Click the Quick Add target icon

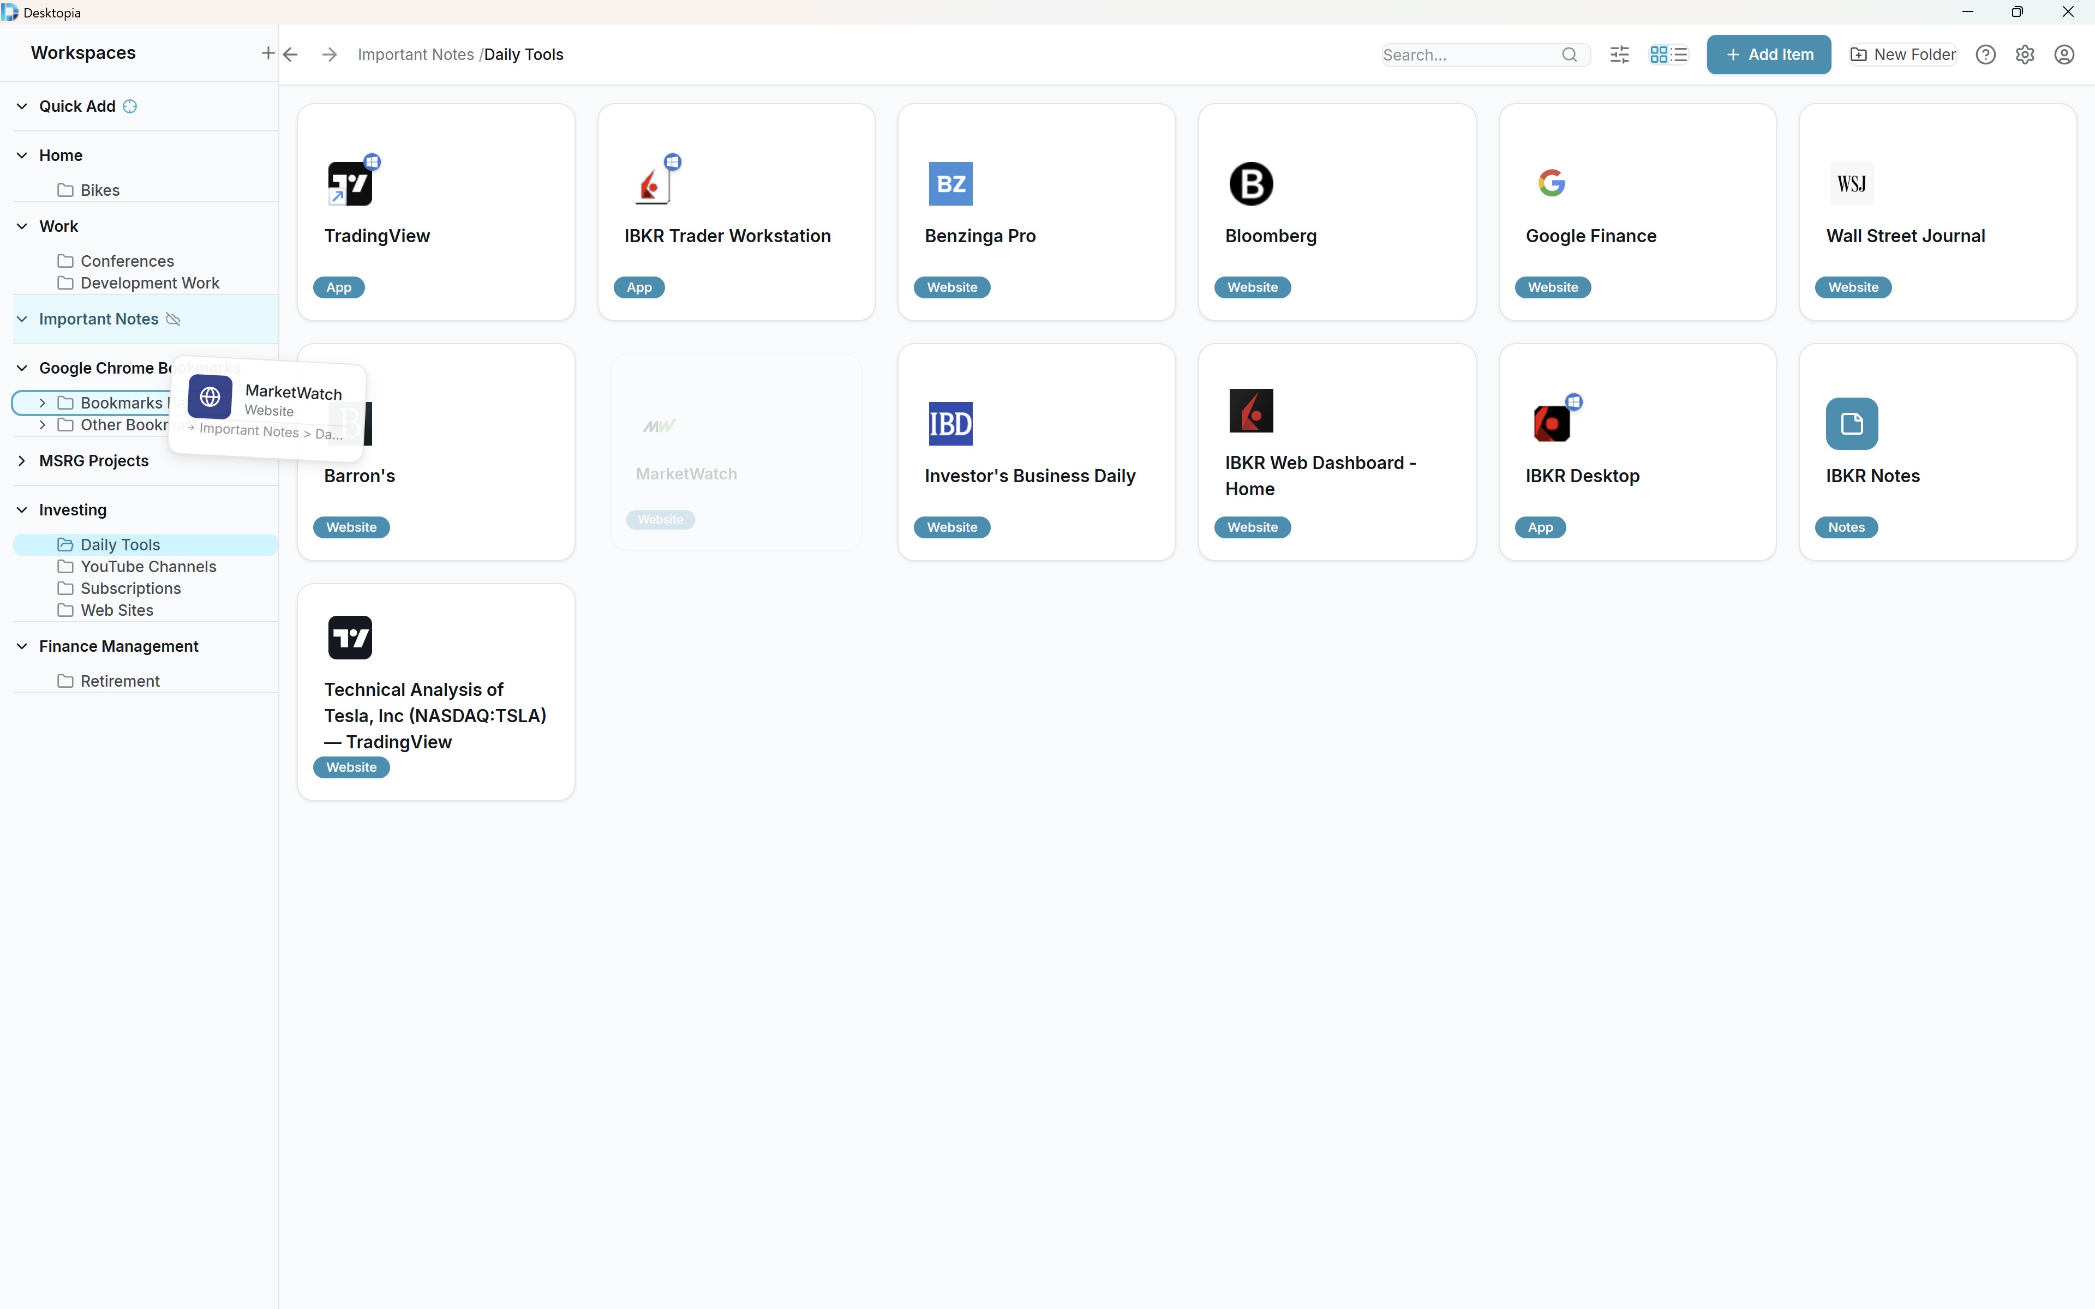pos(129,106)
